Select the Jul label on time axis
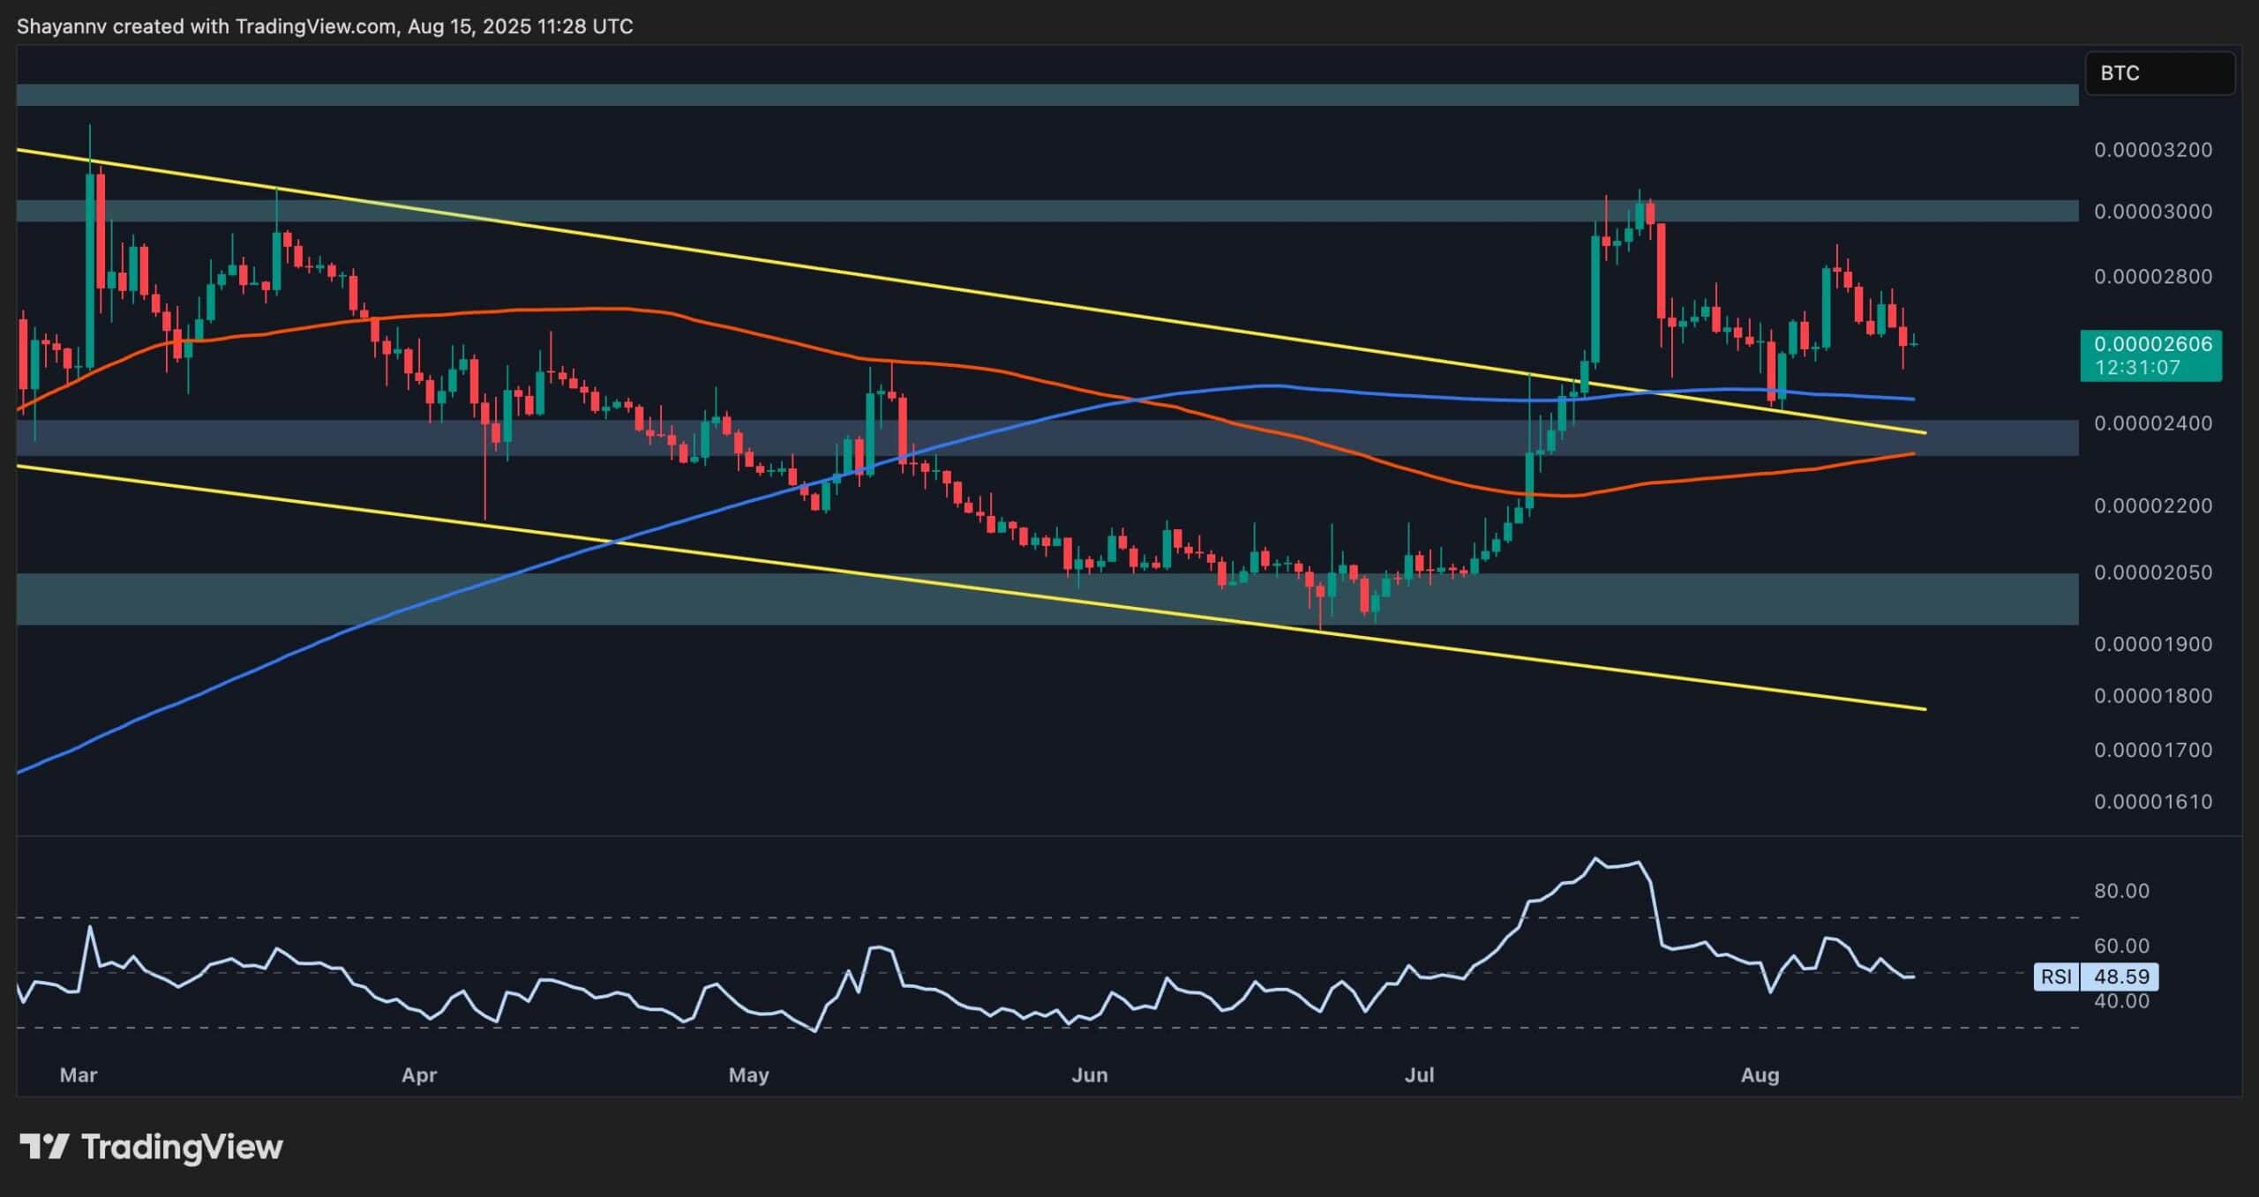Image resolution: width=2259 pixels, height=1197 pixels. pos(1419,1075)
